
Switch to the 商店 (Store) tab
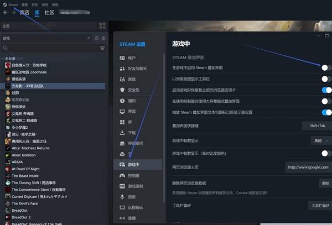pos(24,13)
